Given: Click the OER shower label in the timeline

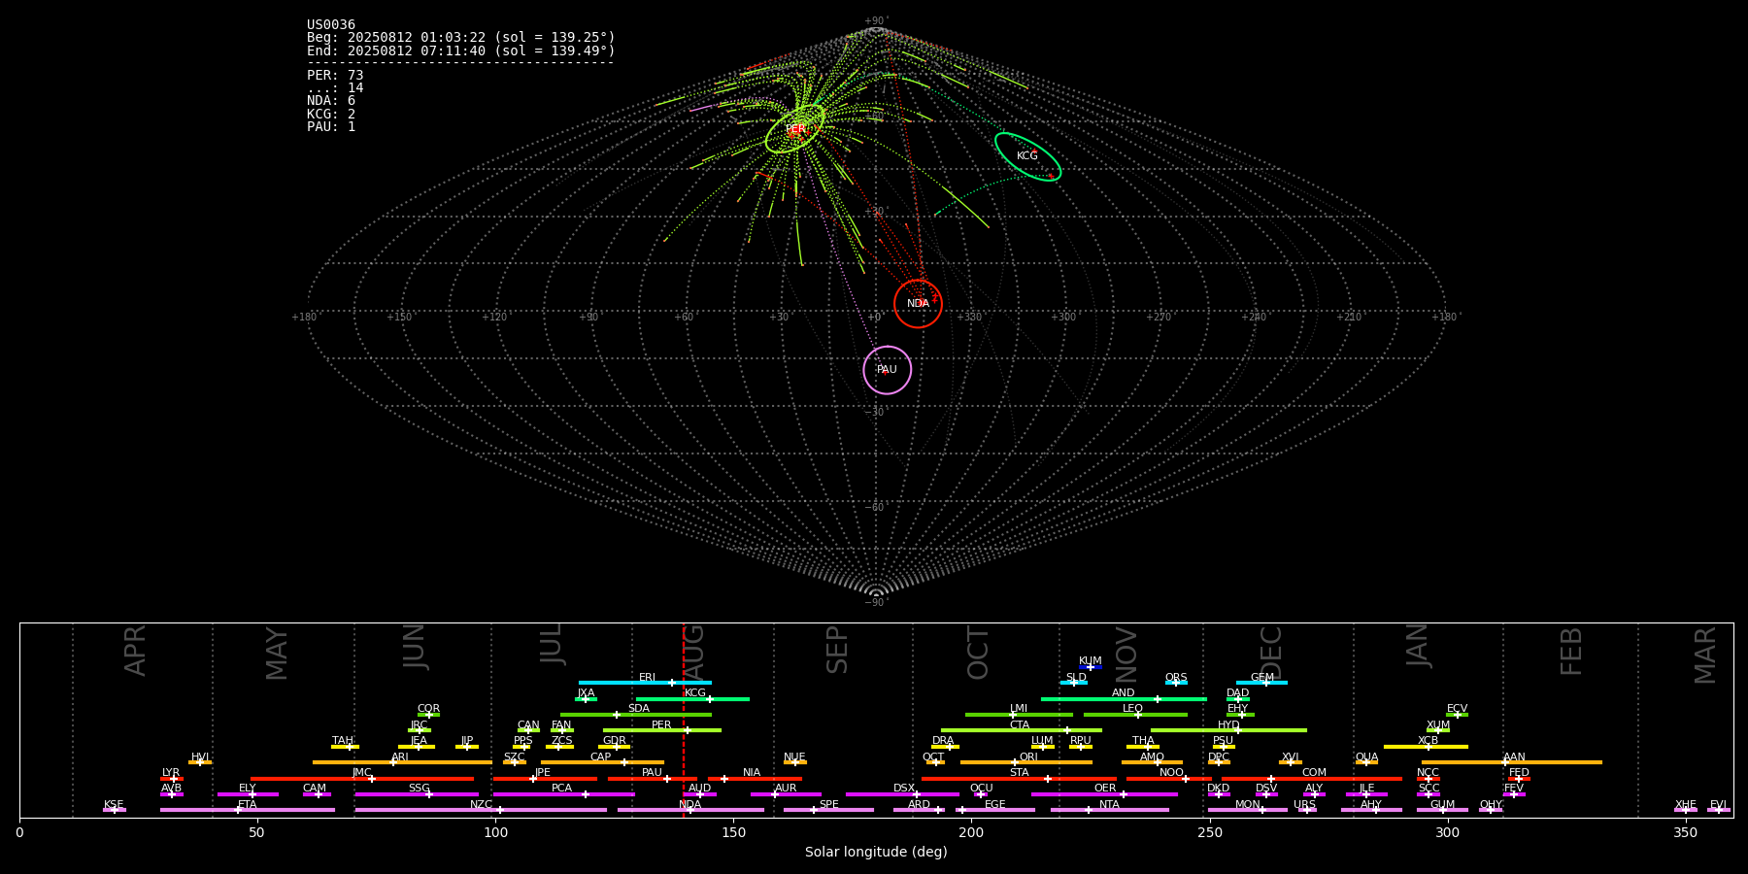Looking at the screenshot, I should (1105, 789).
